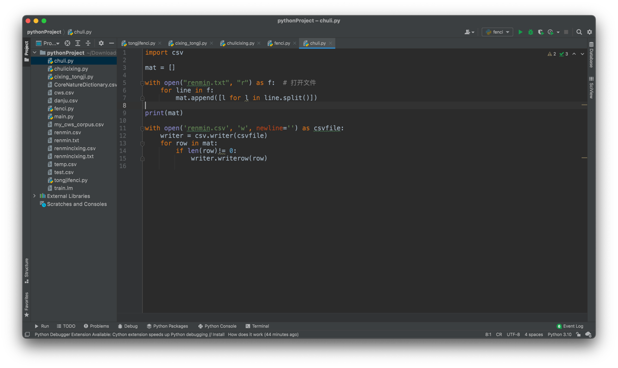Open the Project view selector dropdown
Screen dimensions: 618x368
click(x=48, y=43)
